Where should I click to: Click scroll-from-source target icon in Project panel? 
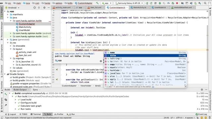tap(34, 8)
